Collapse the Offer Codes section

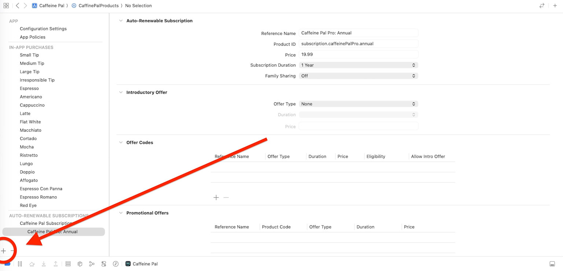[121, 143]
